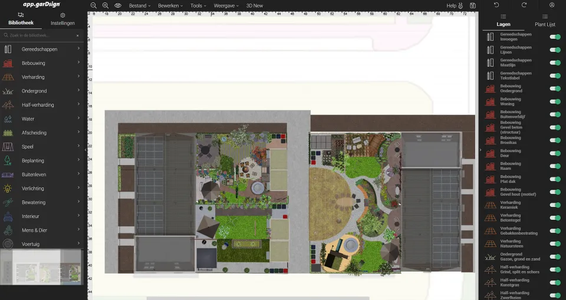
Task: Open the Bewerken dropdown menu
Action: 170,6
